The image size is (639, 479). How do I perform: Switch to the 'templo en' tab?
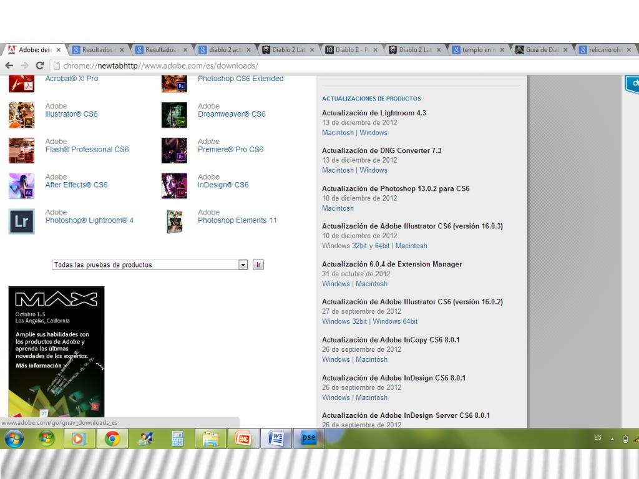(479, 50)
